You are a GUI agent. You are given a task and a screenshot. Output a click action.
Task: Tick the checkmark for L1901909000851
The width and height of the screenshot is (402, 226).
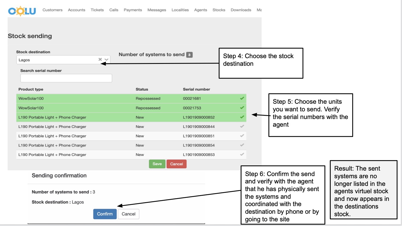(x=242, y=136)
